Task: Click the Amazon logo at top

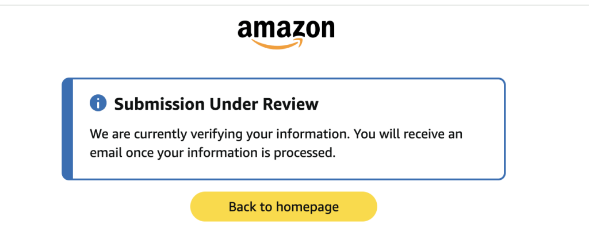Action: (286, 31)
